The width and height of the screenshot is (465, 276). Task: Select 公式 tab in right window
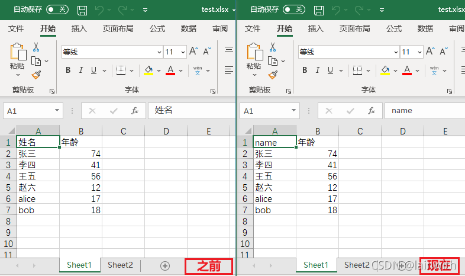pos(394,28)
